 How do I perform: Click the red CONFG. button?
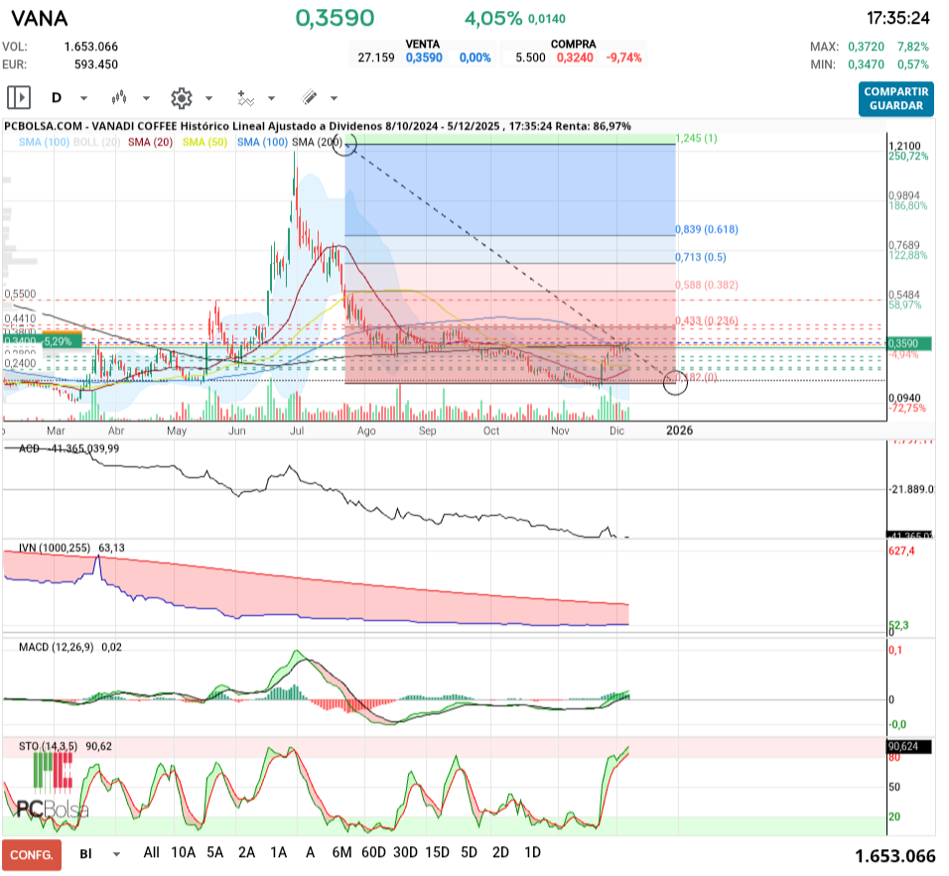(32, 853)
